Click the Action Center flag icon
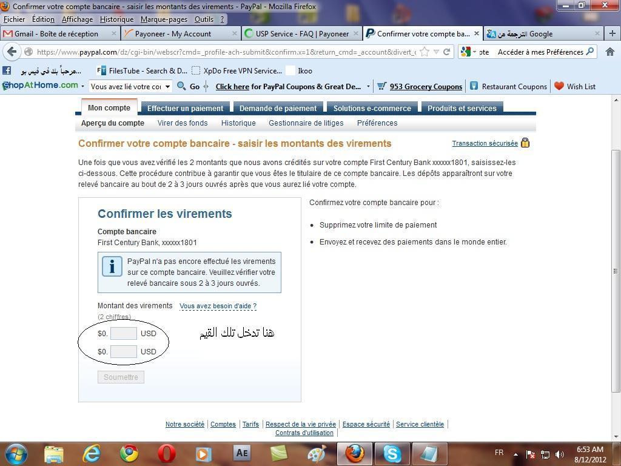This screenshot has width=621, height=466. tap(530, 454)
